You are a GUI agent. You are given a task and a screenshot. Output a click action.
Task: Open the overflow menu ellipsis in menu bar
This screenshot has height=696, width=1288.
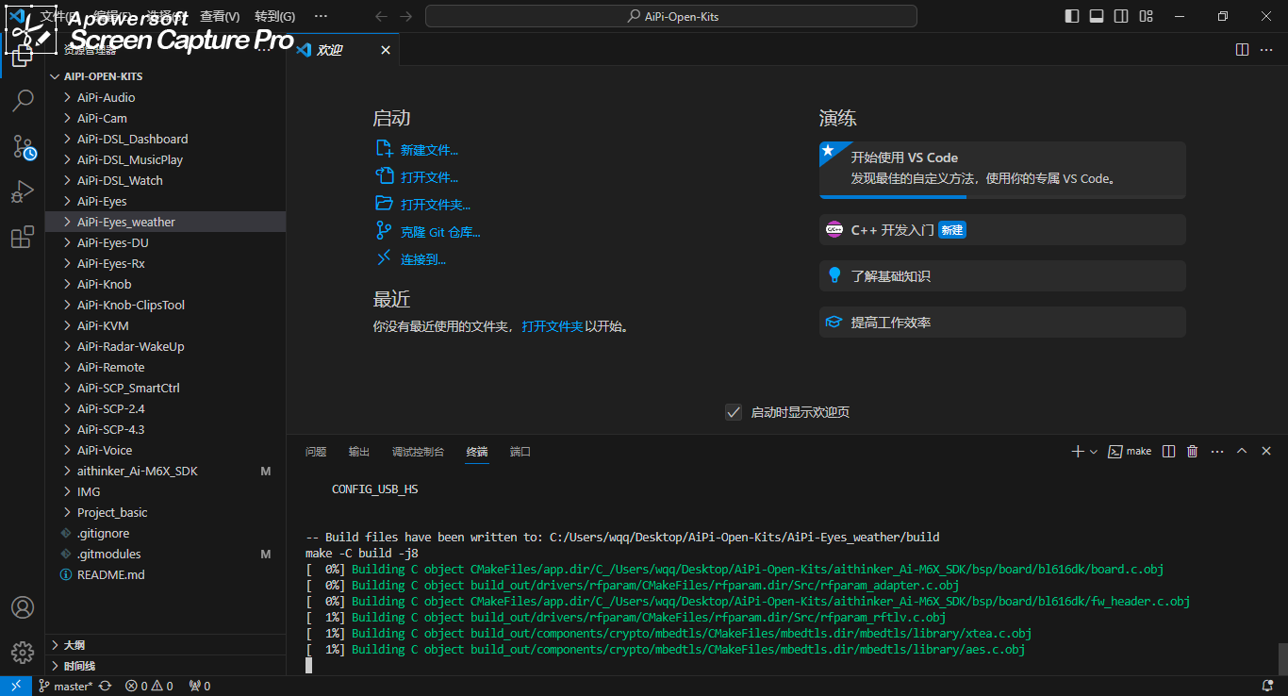point(321,16)
